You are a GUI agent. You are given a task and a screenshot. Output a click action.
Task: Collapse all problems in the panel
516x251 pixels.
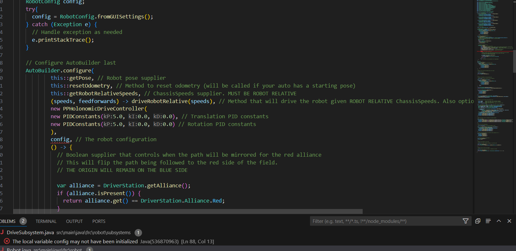478,221
